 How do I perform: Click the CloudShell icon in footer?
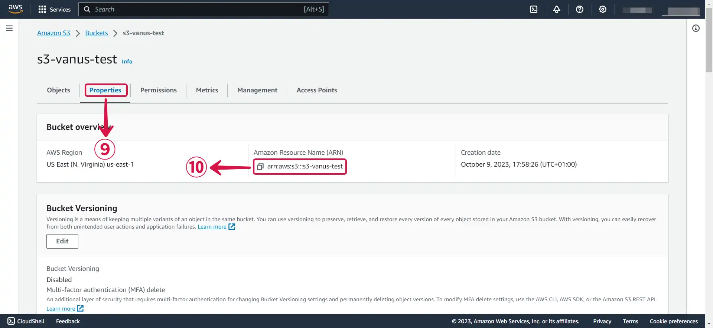[11, 321]
